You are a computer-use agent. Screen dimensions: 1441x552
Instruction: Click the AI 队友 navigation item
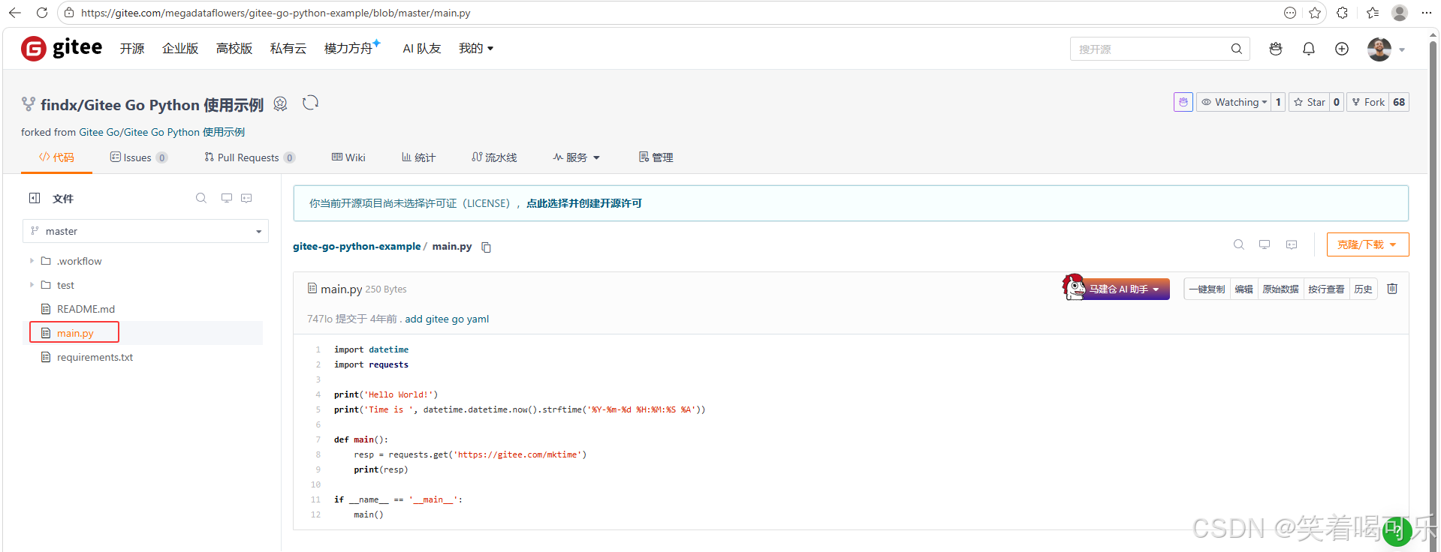421,49
